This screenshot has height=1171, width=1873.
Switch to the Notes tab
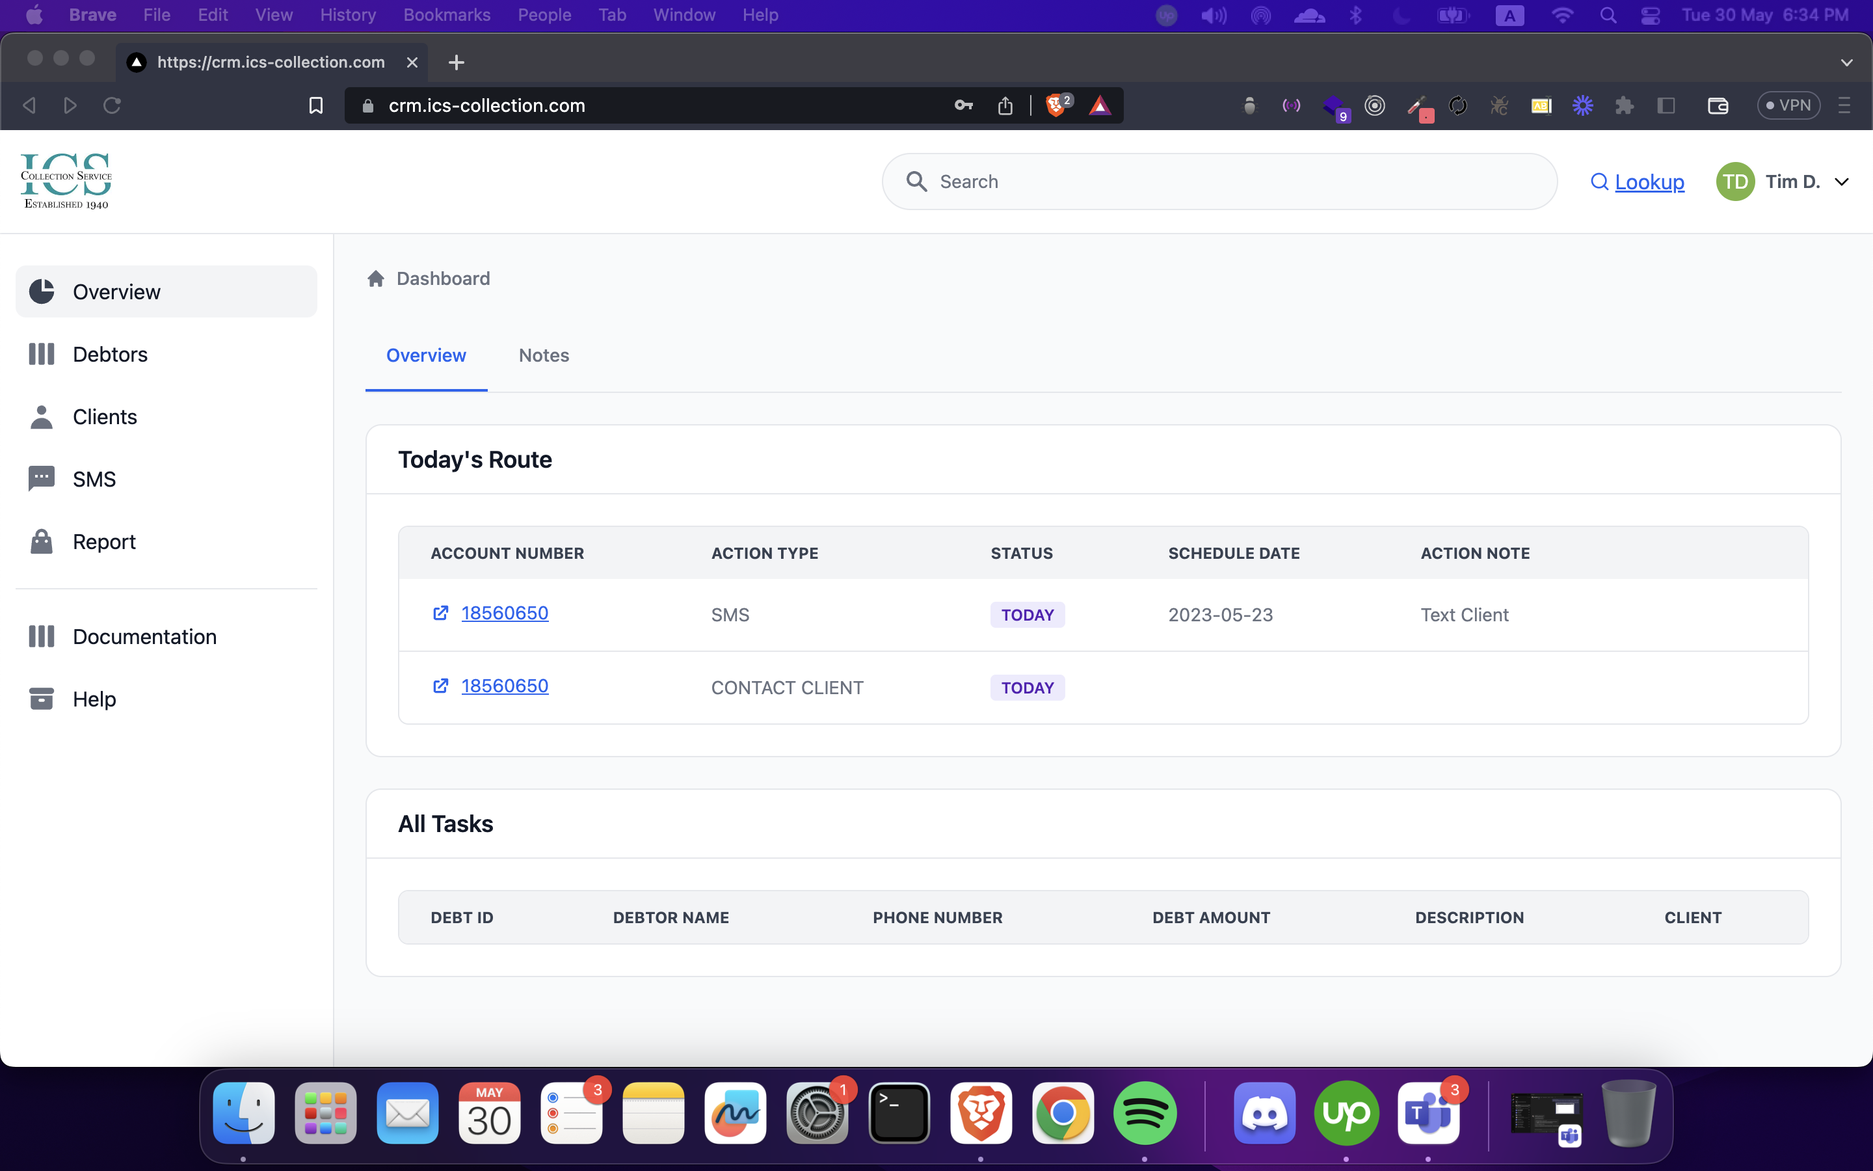click(543, 355)
